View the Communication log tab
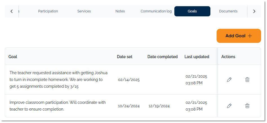Image resolution: width=267 pixels, height=123 pixels. (156, 11)
